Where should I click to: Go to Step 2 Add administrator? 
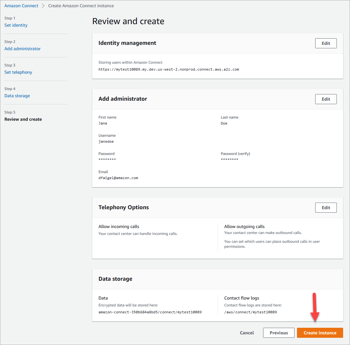coord(22,49)
